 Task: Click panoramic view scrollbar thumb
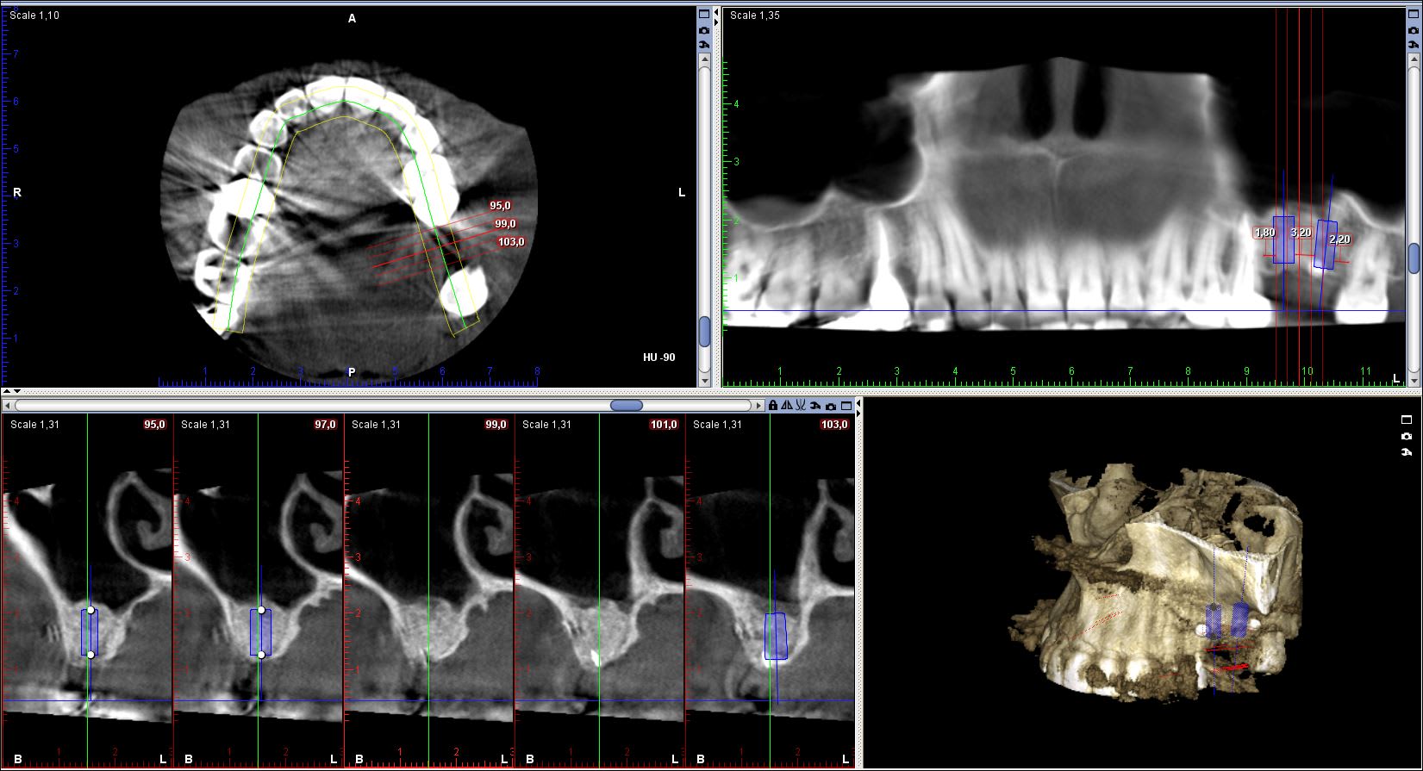pos(1414,257)
